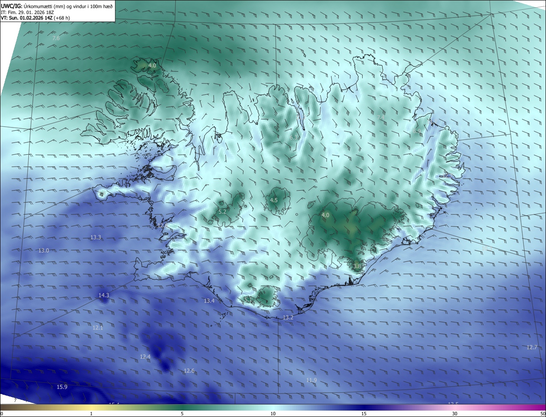
Task: Click the 5.1 value beside Mýrdalsjökull
Action: (x=248, y=299)
